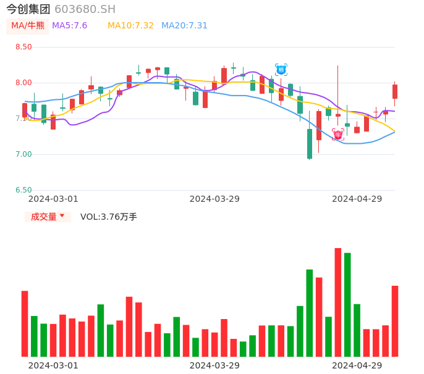Click the final red candlestick on the chart

point(395,91)
